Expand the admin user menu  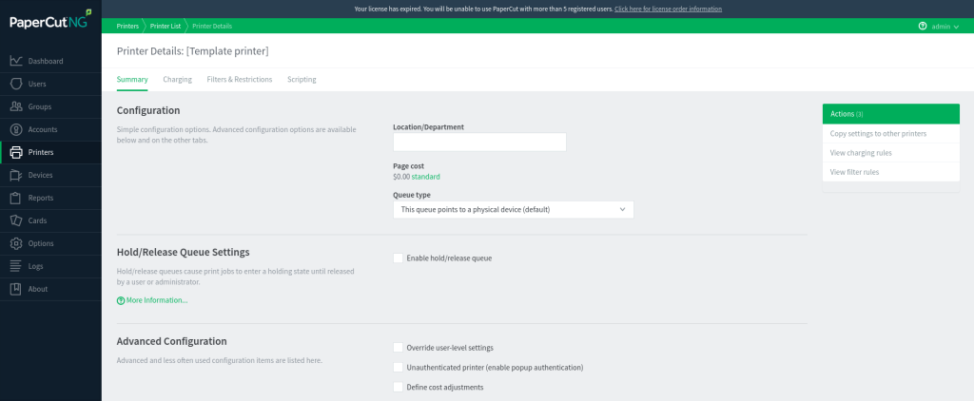pyautogui.click(x=945, y=27)
